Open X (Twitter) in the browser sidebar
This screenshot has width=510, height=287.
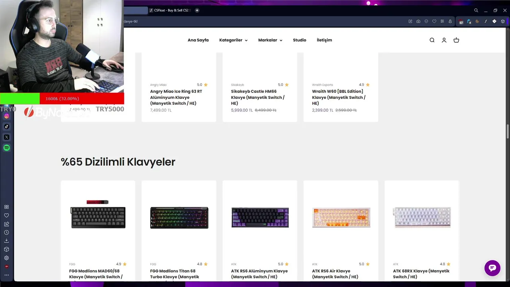[6, 137]
